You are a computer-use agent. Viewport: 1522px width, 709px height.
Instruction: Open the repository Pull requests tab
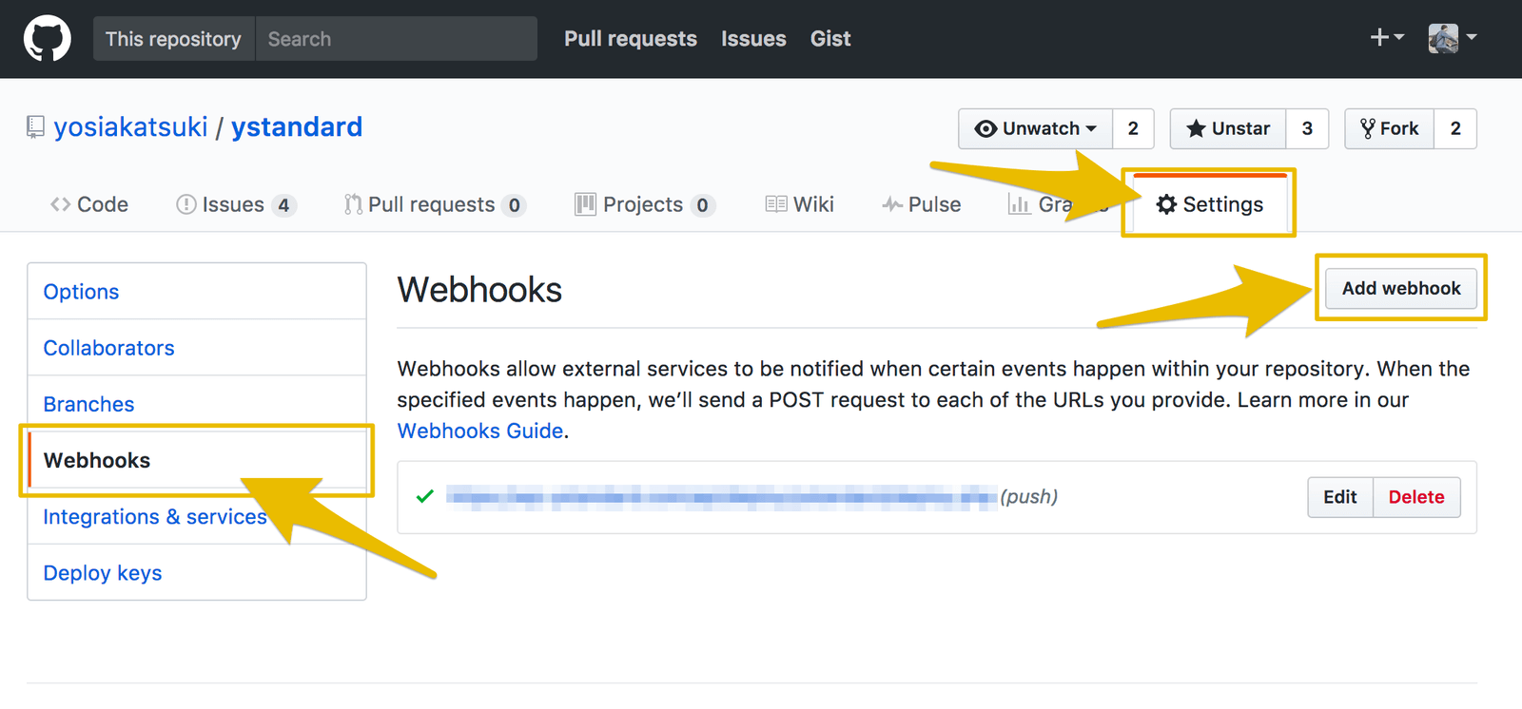(435, 204)
